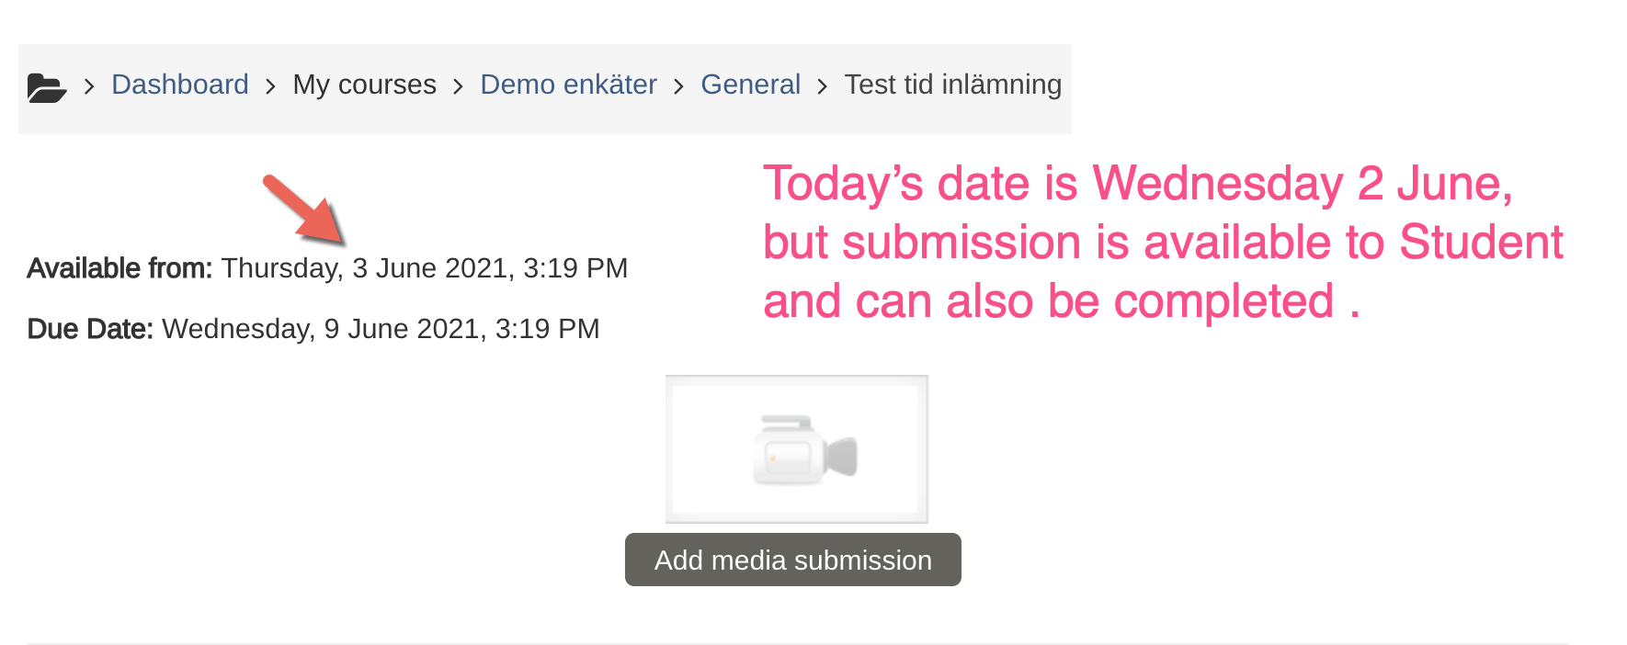Click the chevron before General
The height and width of the screenshot is (645, 1627).
pos(678,87)
